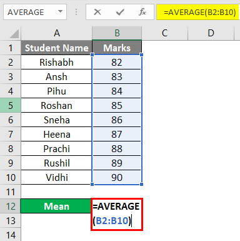Select row 8 header
Viewport: 240px width, 241px height.
(11, 148)
